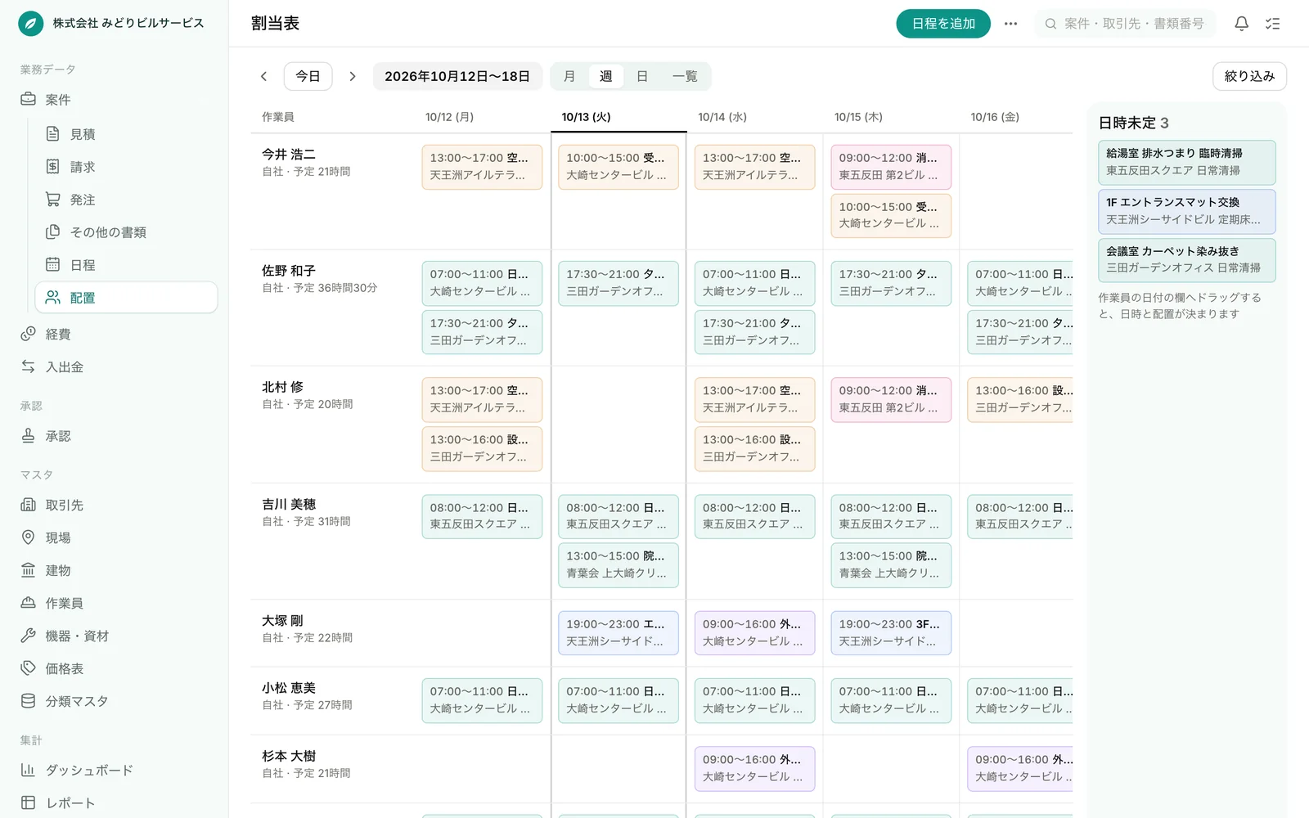Open the task checklist icon in header

pyautogui.click(x=1272, y=24)
